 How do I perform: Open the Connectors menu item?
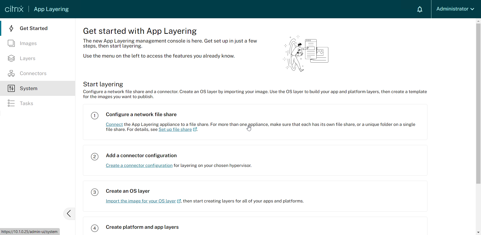[x=33, y=73]
